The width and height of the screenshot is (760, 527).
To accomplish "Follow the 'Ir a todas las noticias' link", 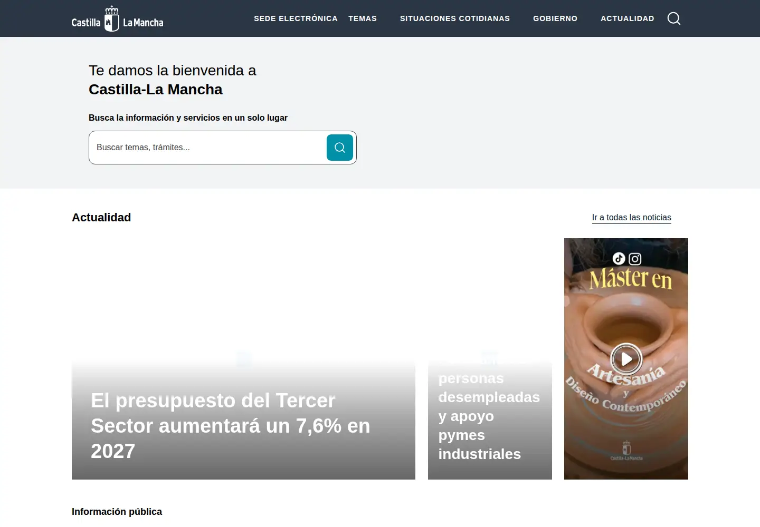I will click(x=632, y=218).
